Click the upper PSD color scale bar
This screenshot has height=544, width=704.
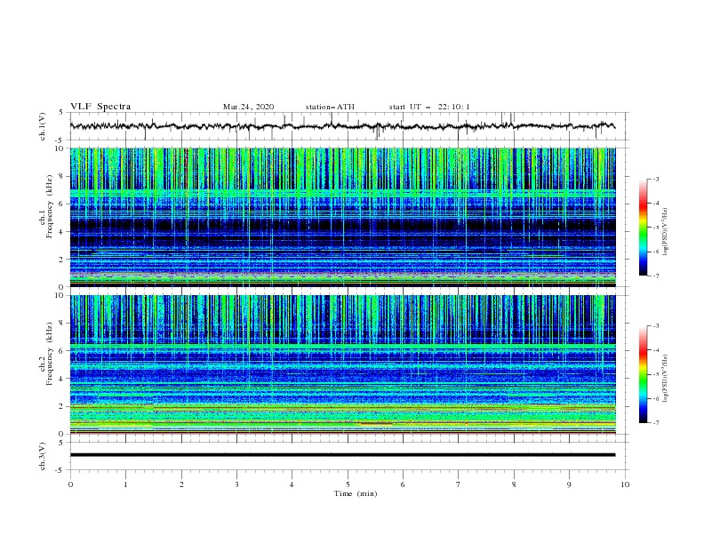[x=643, y=228]
